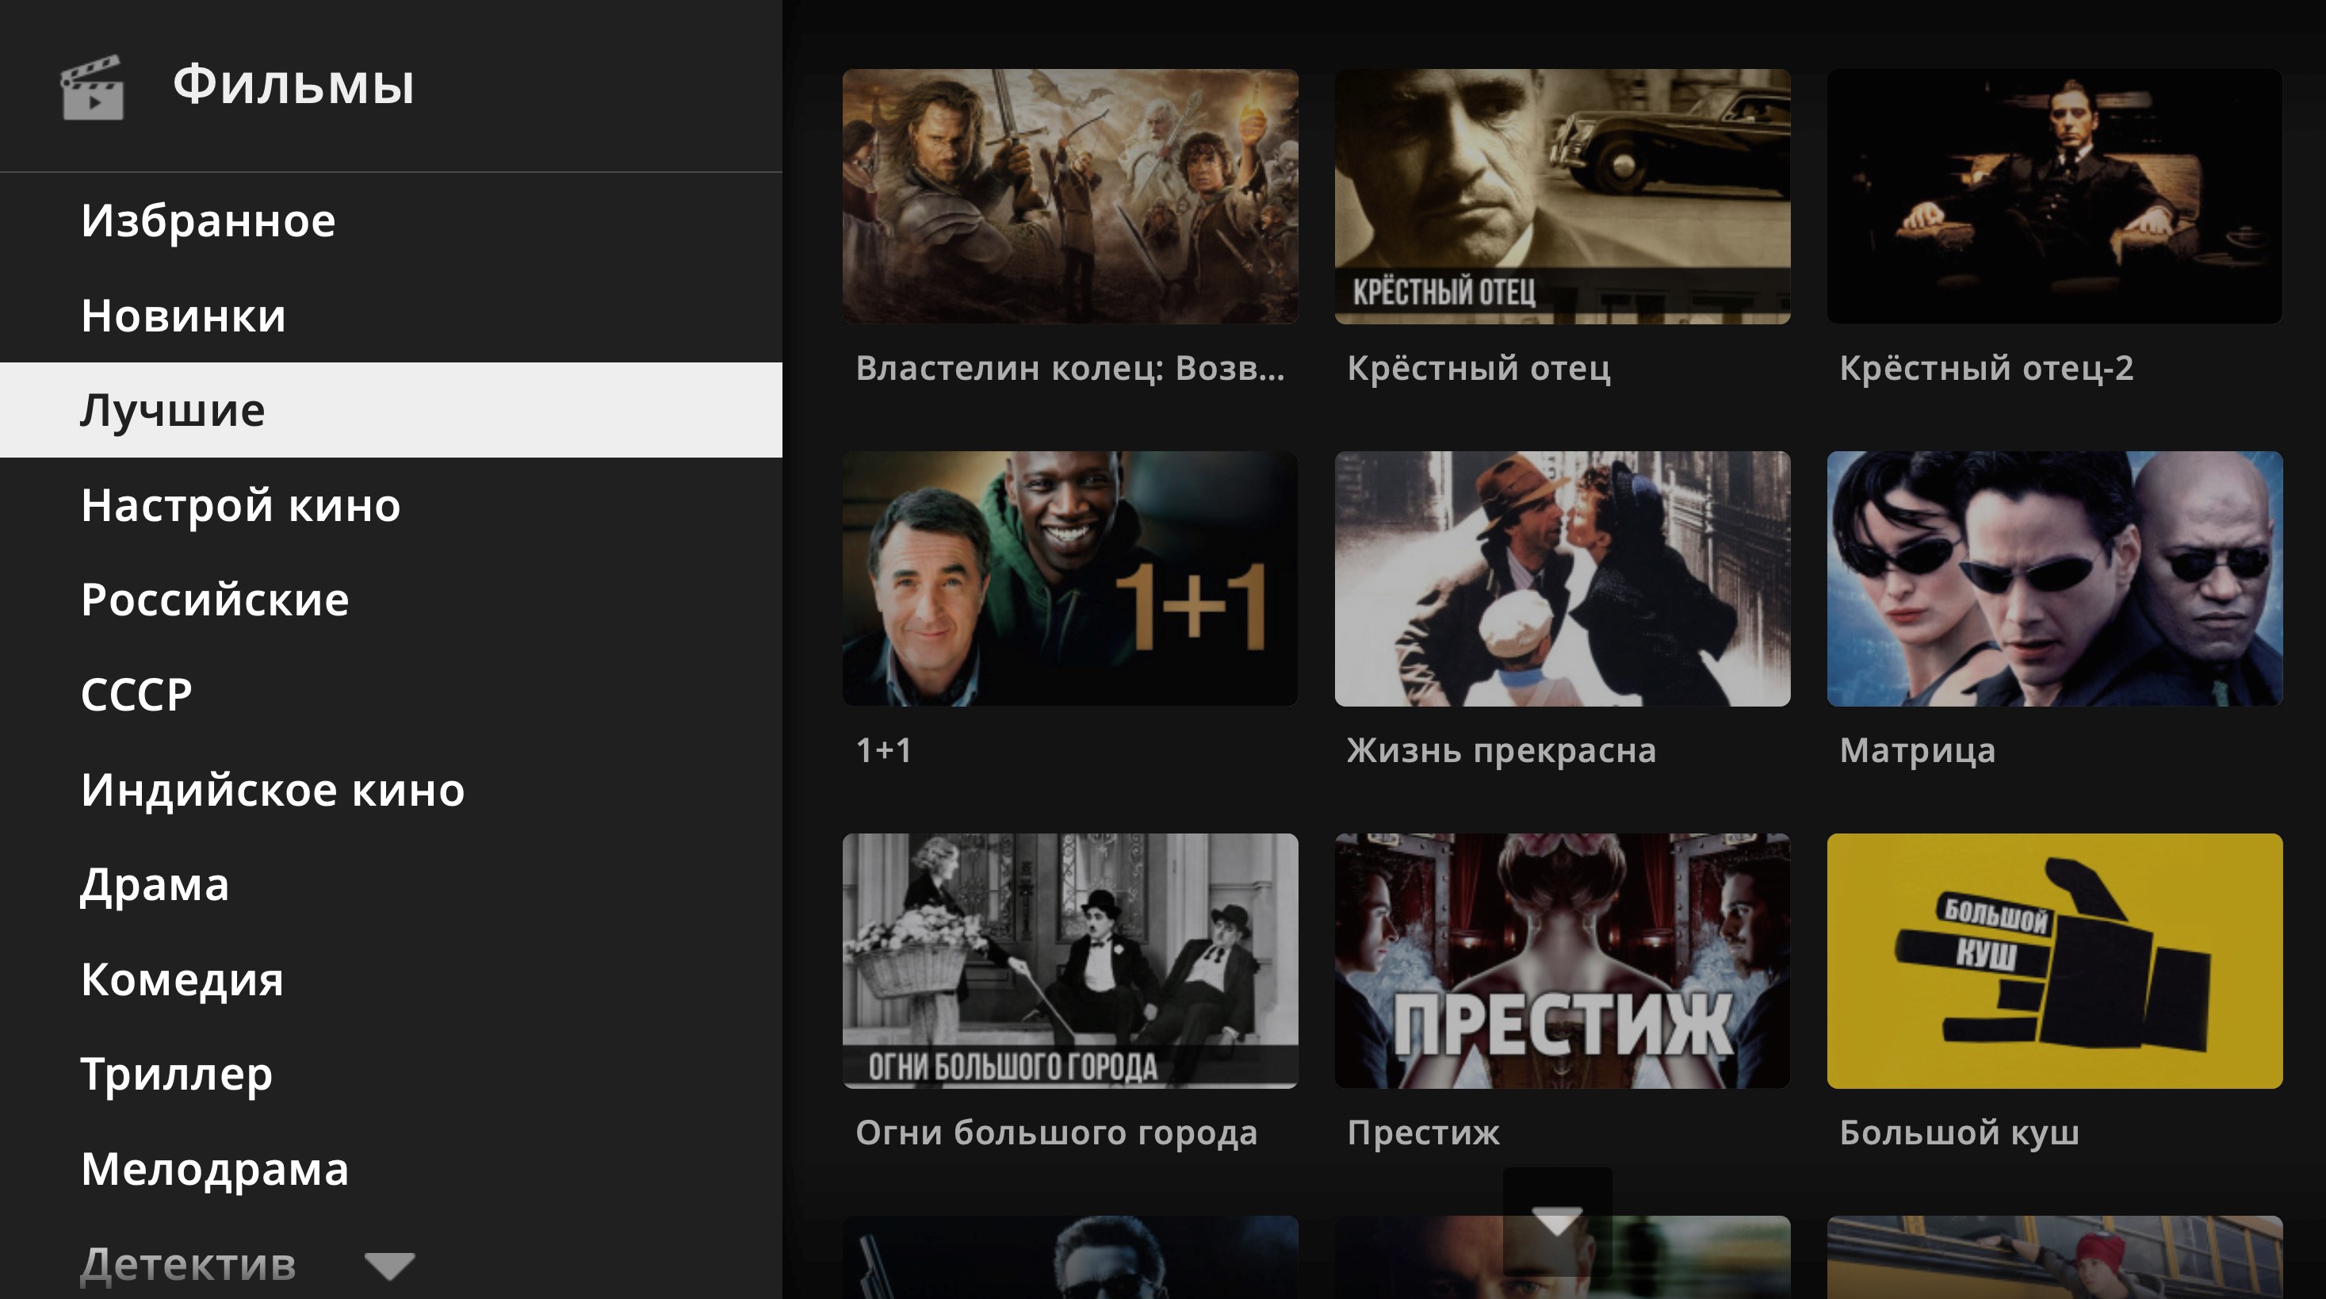The image size is (2326, 1299).
Task: Choose the Комедия genre
Action: (x=391, y=979)
